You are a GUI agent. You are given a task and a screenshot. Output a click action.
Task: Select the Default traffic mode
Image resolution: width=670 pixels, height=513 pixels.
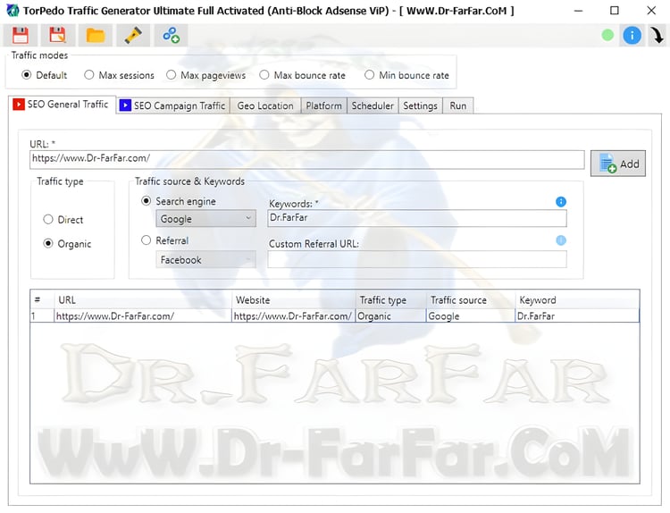tap(45, 75)
